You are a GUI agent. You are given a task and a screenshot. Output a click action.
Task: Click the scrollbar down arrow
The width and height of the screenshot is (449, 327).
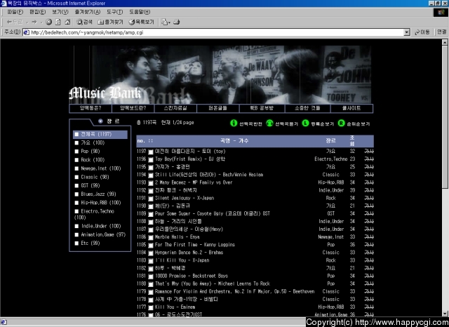445,314
